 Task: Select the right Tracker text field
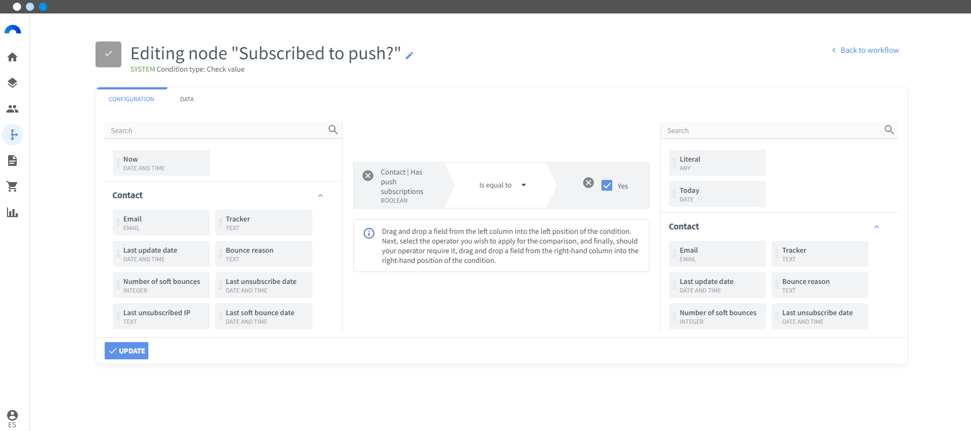point(820,254)
